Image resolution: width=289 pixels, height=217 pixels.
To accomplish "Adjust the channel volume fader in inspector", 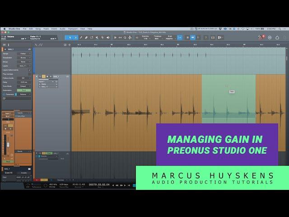I will [x=8, y=144].
